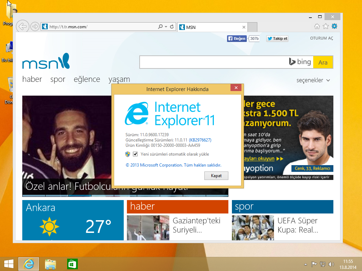Click the Internet Explorer back arrow button
This screenshot has width=362, height=271.
22,26
